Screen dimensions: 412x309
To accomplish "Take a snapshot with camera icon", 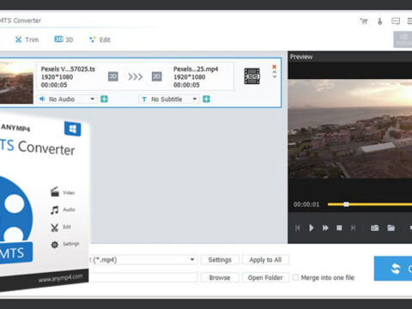I will coord(375,228).
